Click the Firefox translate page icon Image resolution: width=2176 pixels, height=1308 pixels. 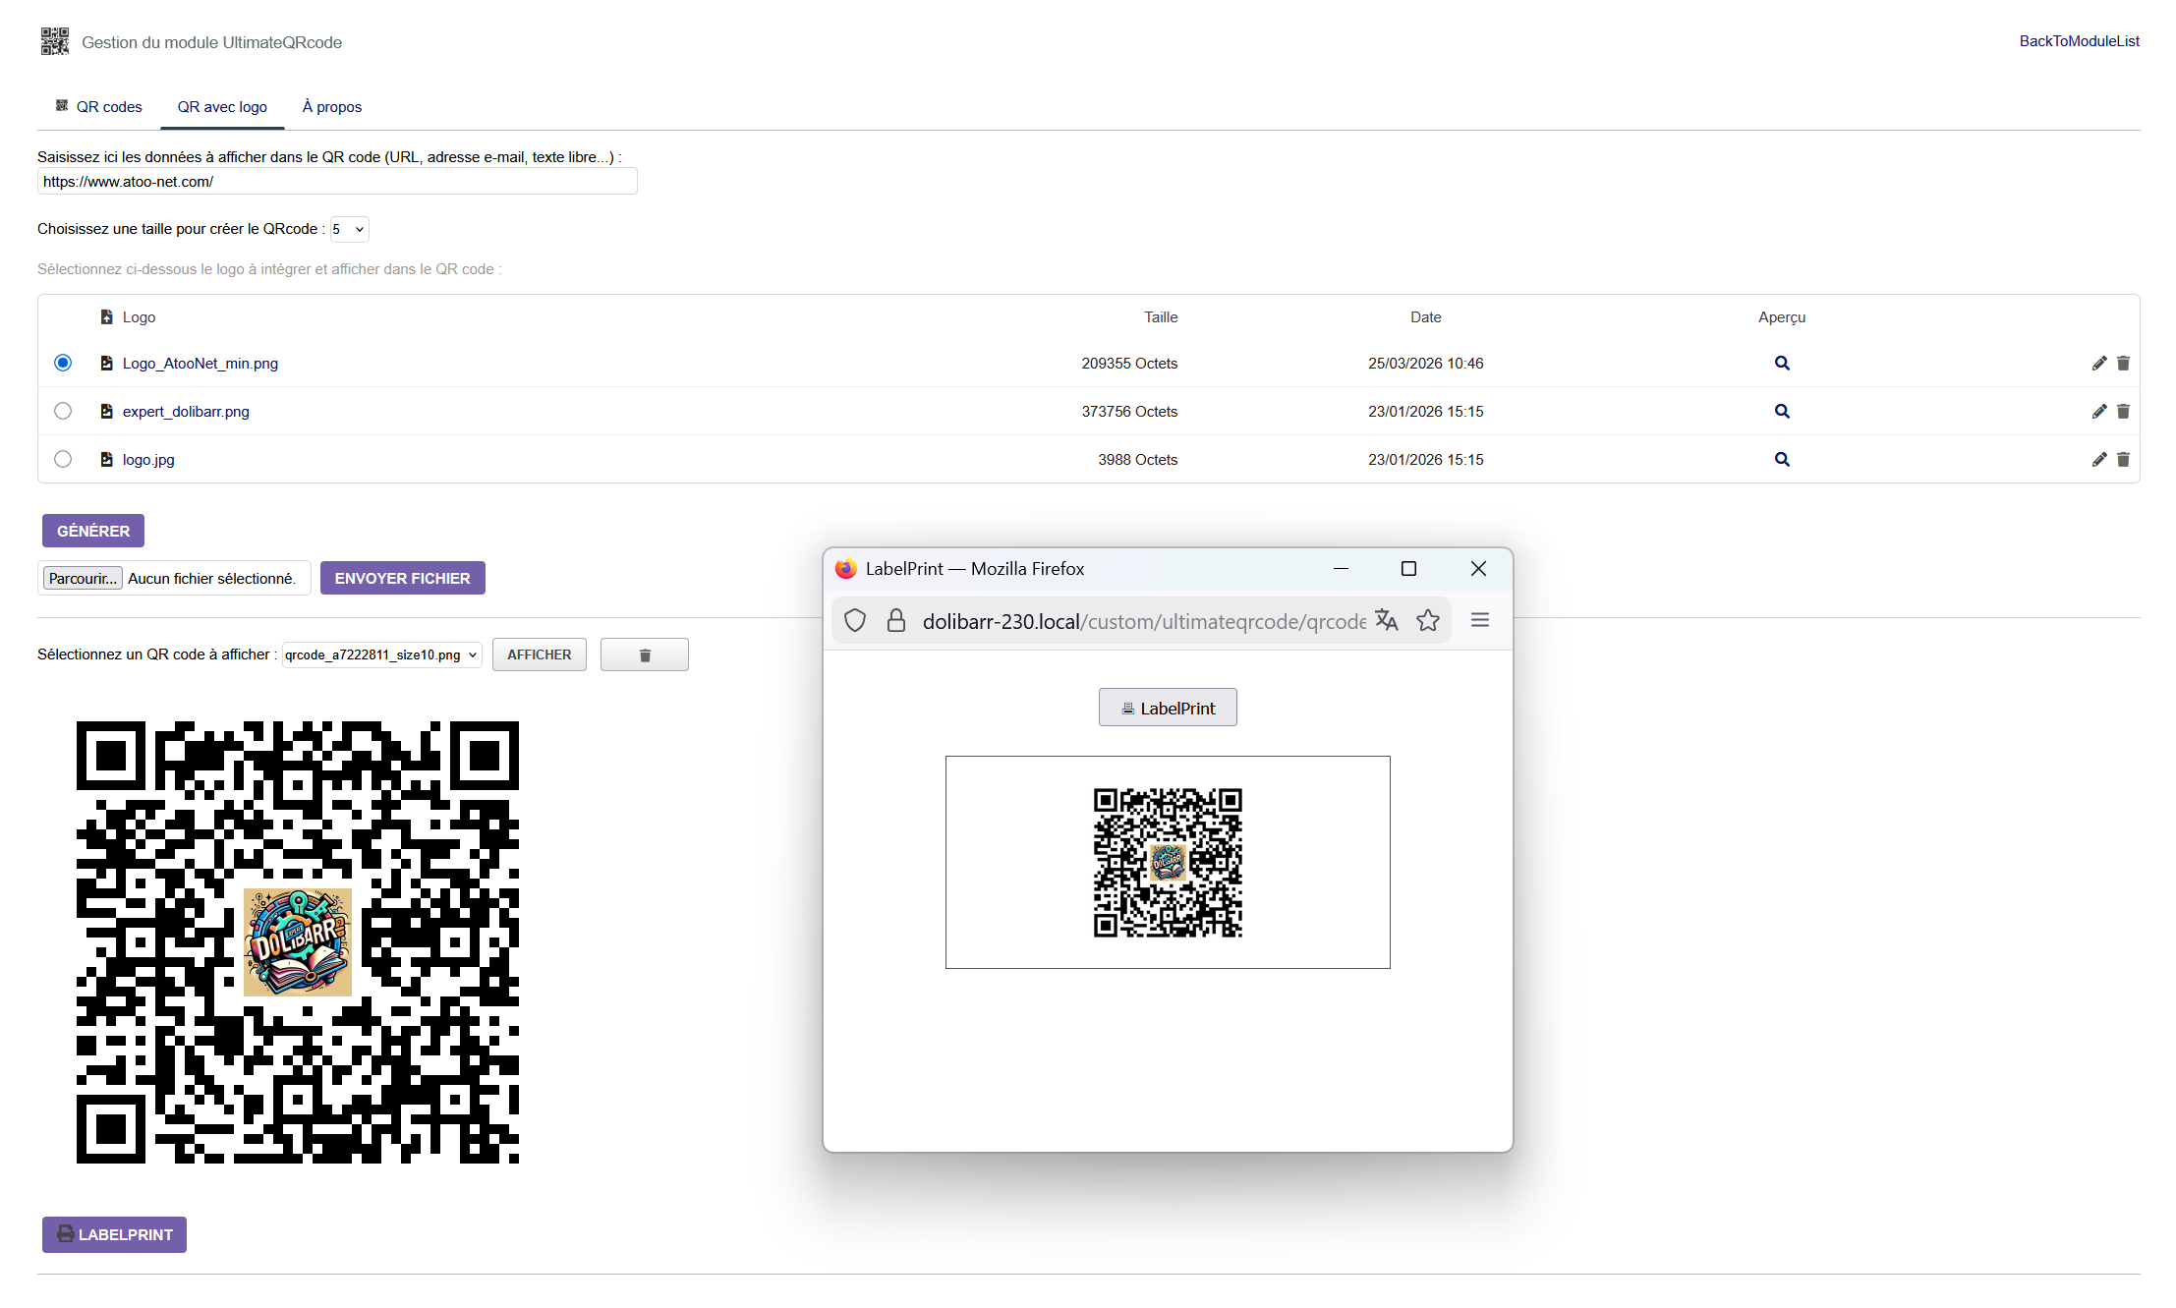coord(1386,621)
